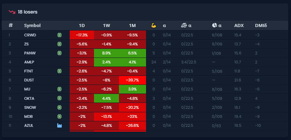Click the -10 DMIδ value for AZUL
Viewport: 291px width, 140px height.
pos(258,126)
